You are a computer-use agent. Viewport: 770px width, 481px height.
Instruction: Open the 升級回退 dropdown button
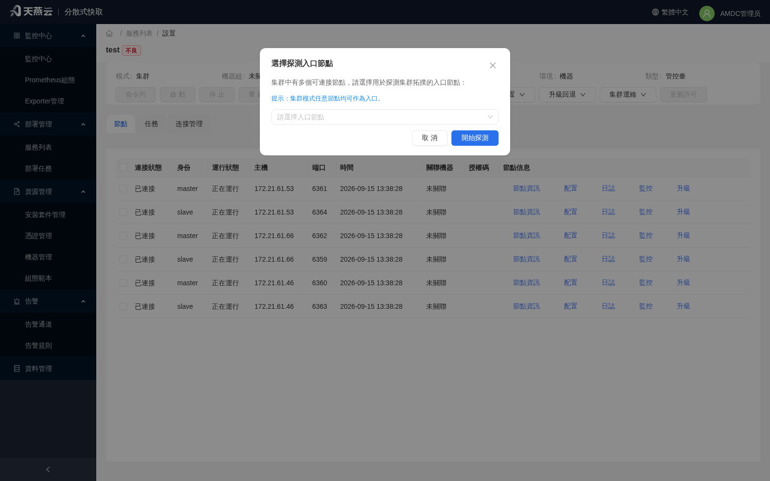567,95
